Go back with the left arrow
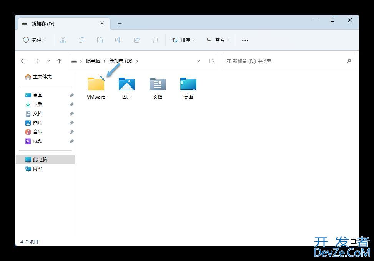 click(23, 61)
